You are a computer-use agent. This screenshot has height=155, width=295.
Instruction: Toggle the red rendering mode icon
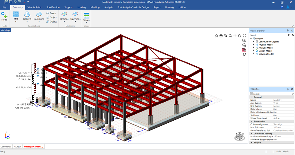pos(244,50)
